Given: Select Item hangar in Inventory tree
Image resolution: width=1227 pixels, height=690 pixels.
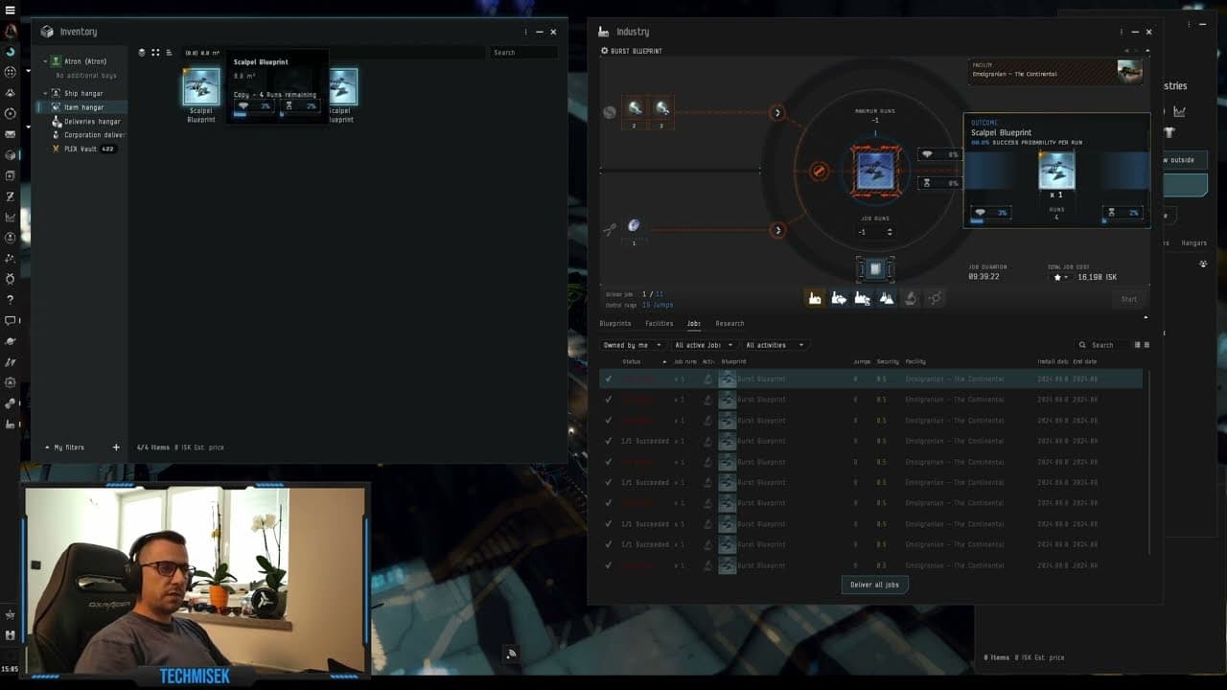Looking at the screenshot, I should (83, 107).
